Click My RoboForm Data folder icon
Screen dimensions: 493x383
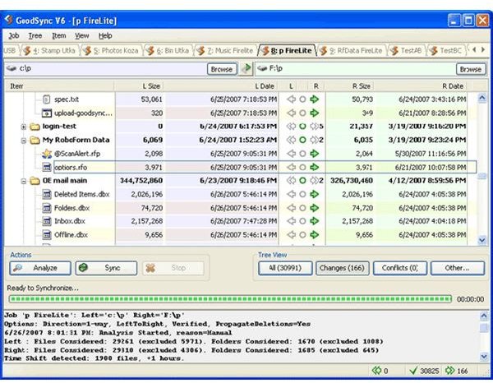(x=35, y=140)
